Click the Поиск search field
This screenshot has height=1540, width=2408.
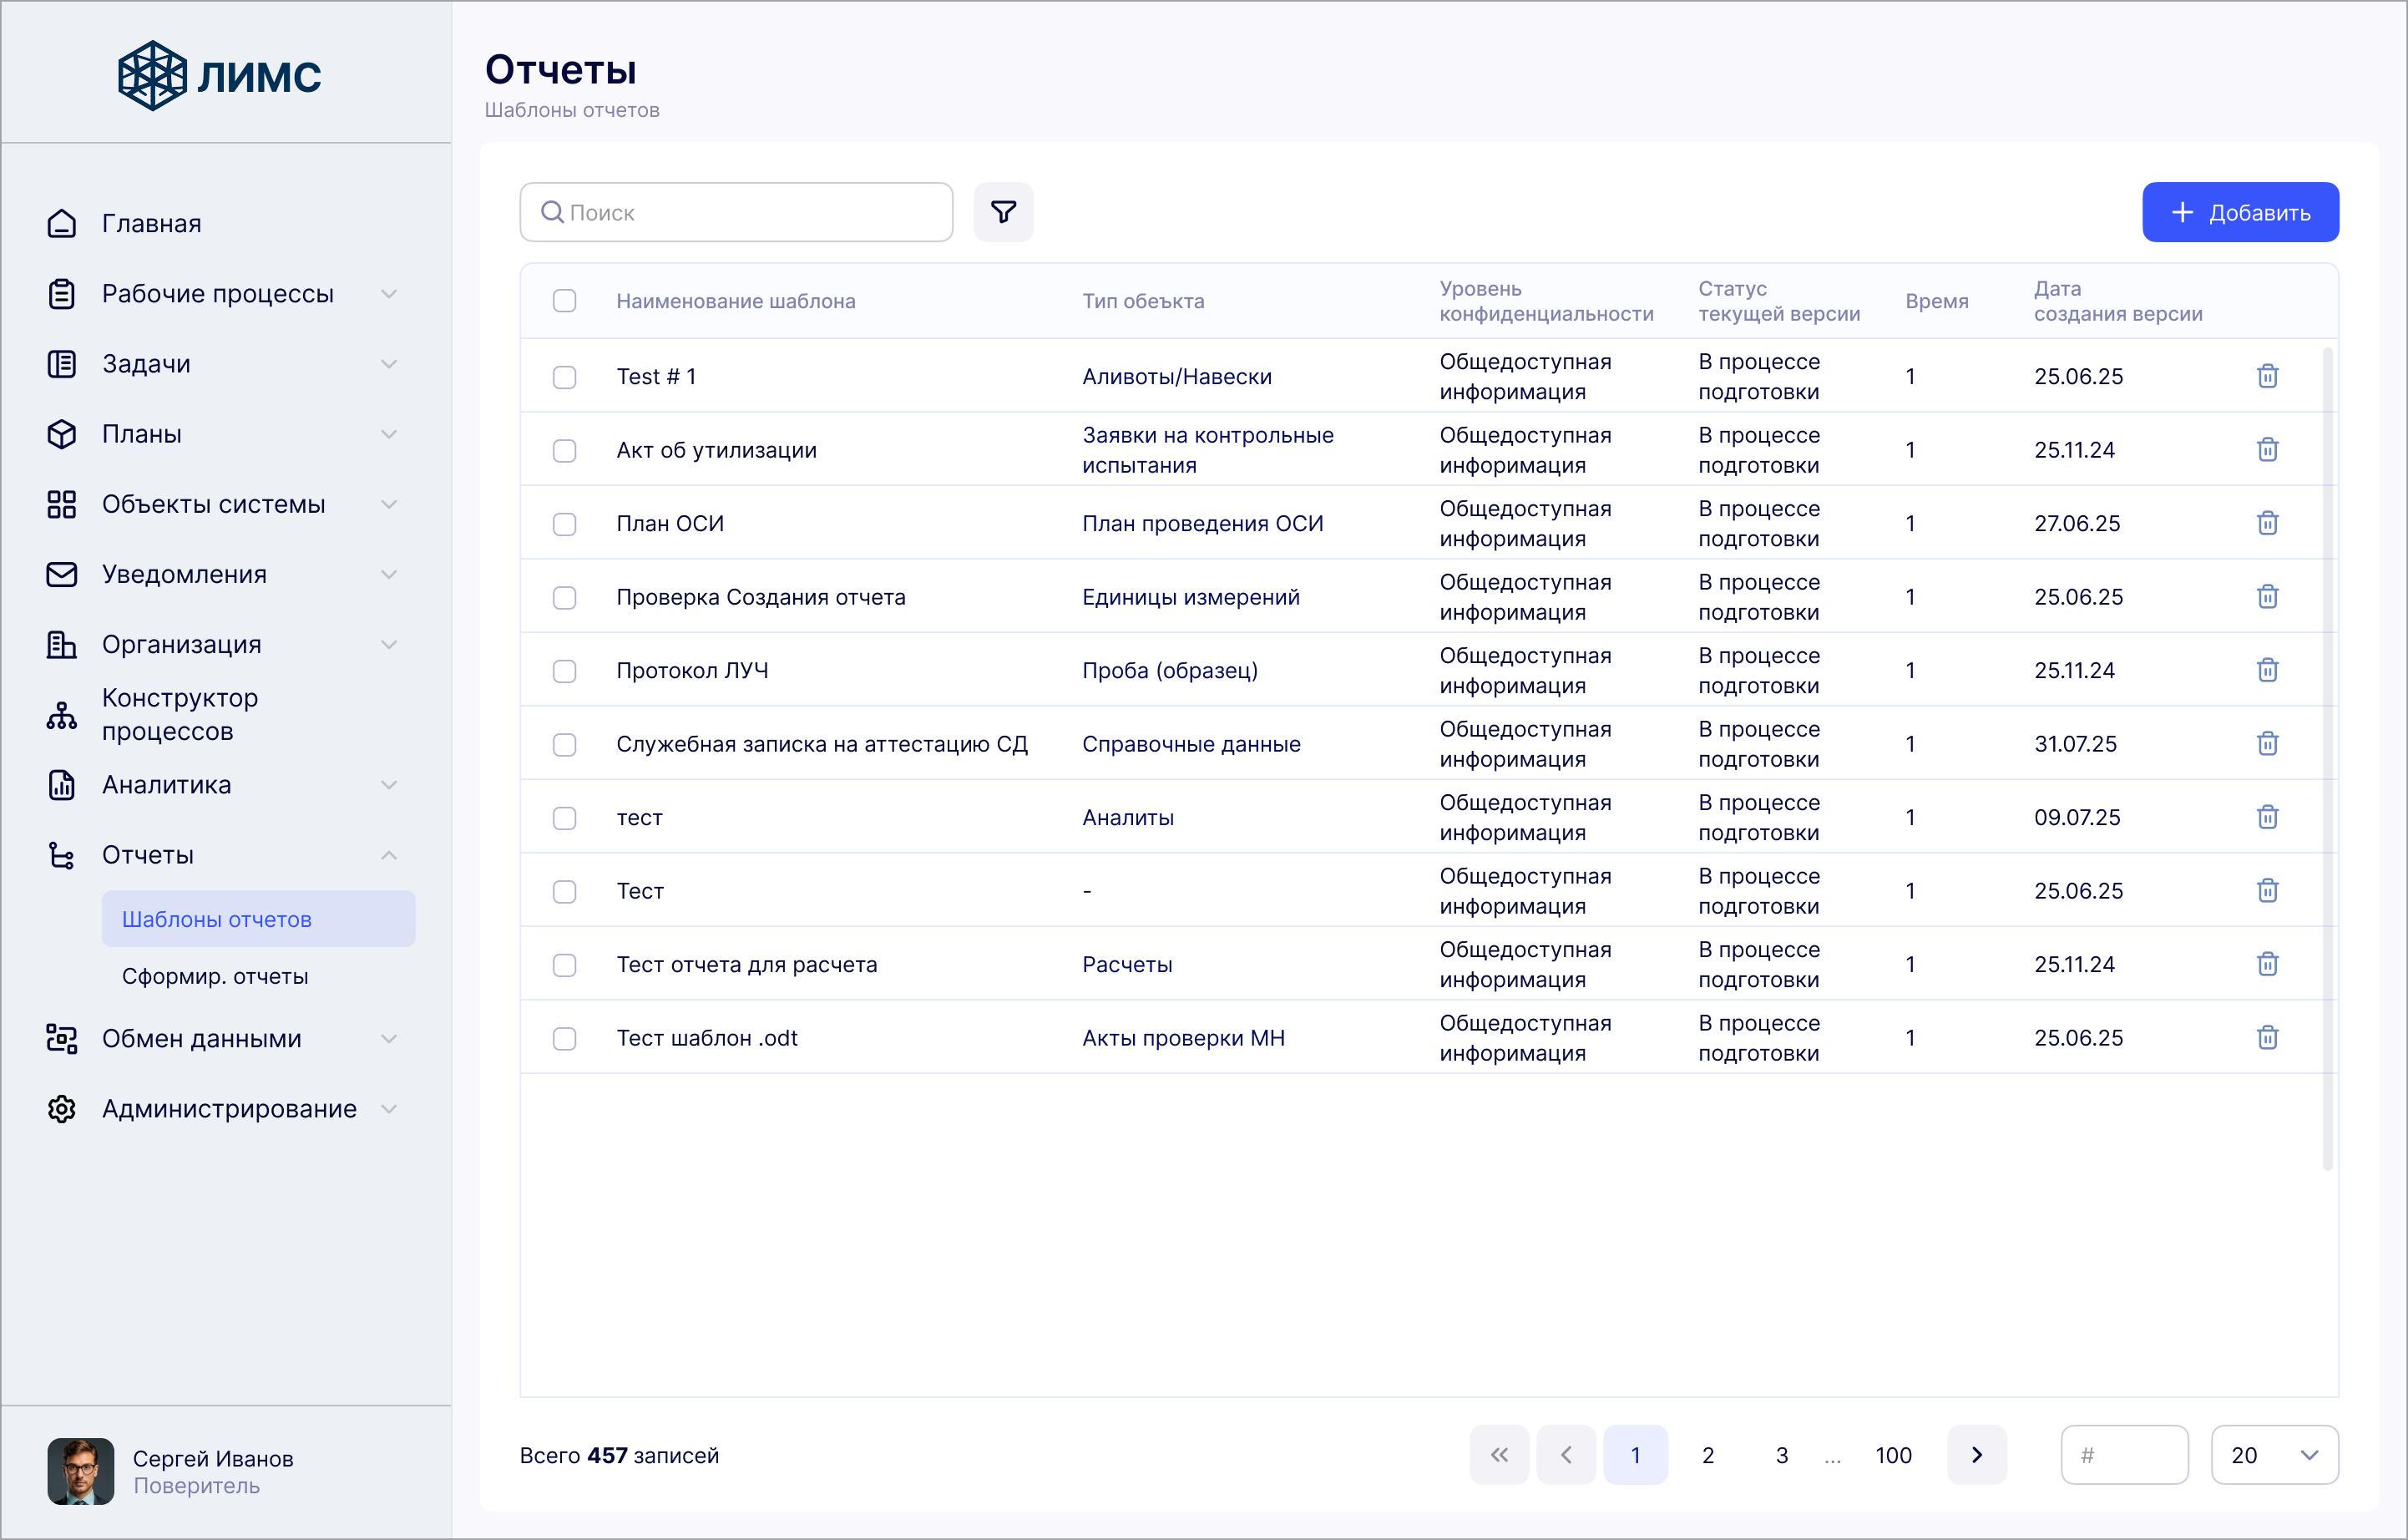(x=736, y=212)
